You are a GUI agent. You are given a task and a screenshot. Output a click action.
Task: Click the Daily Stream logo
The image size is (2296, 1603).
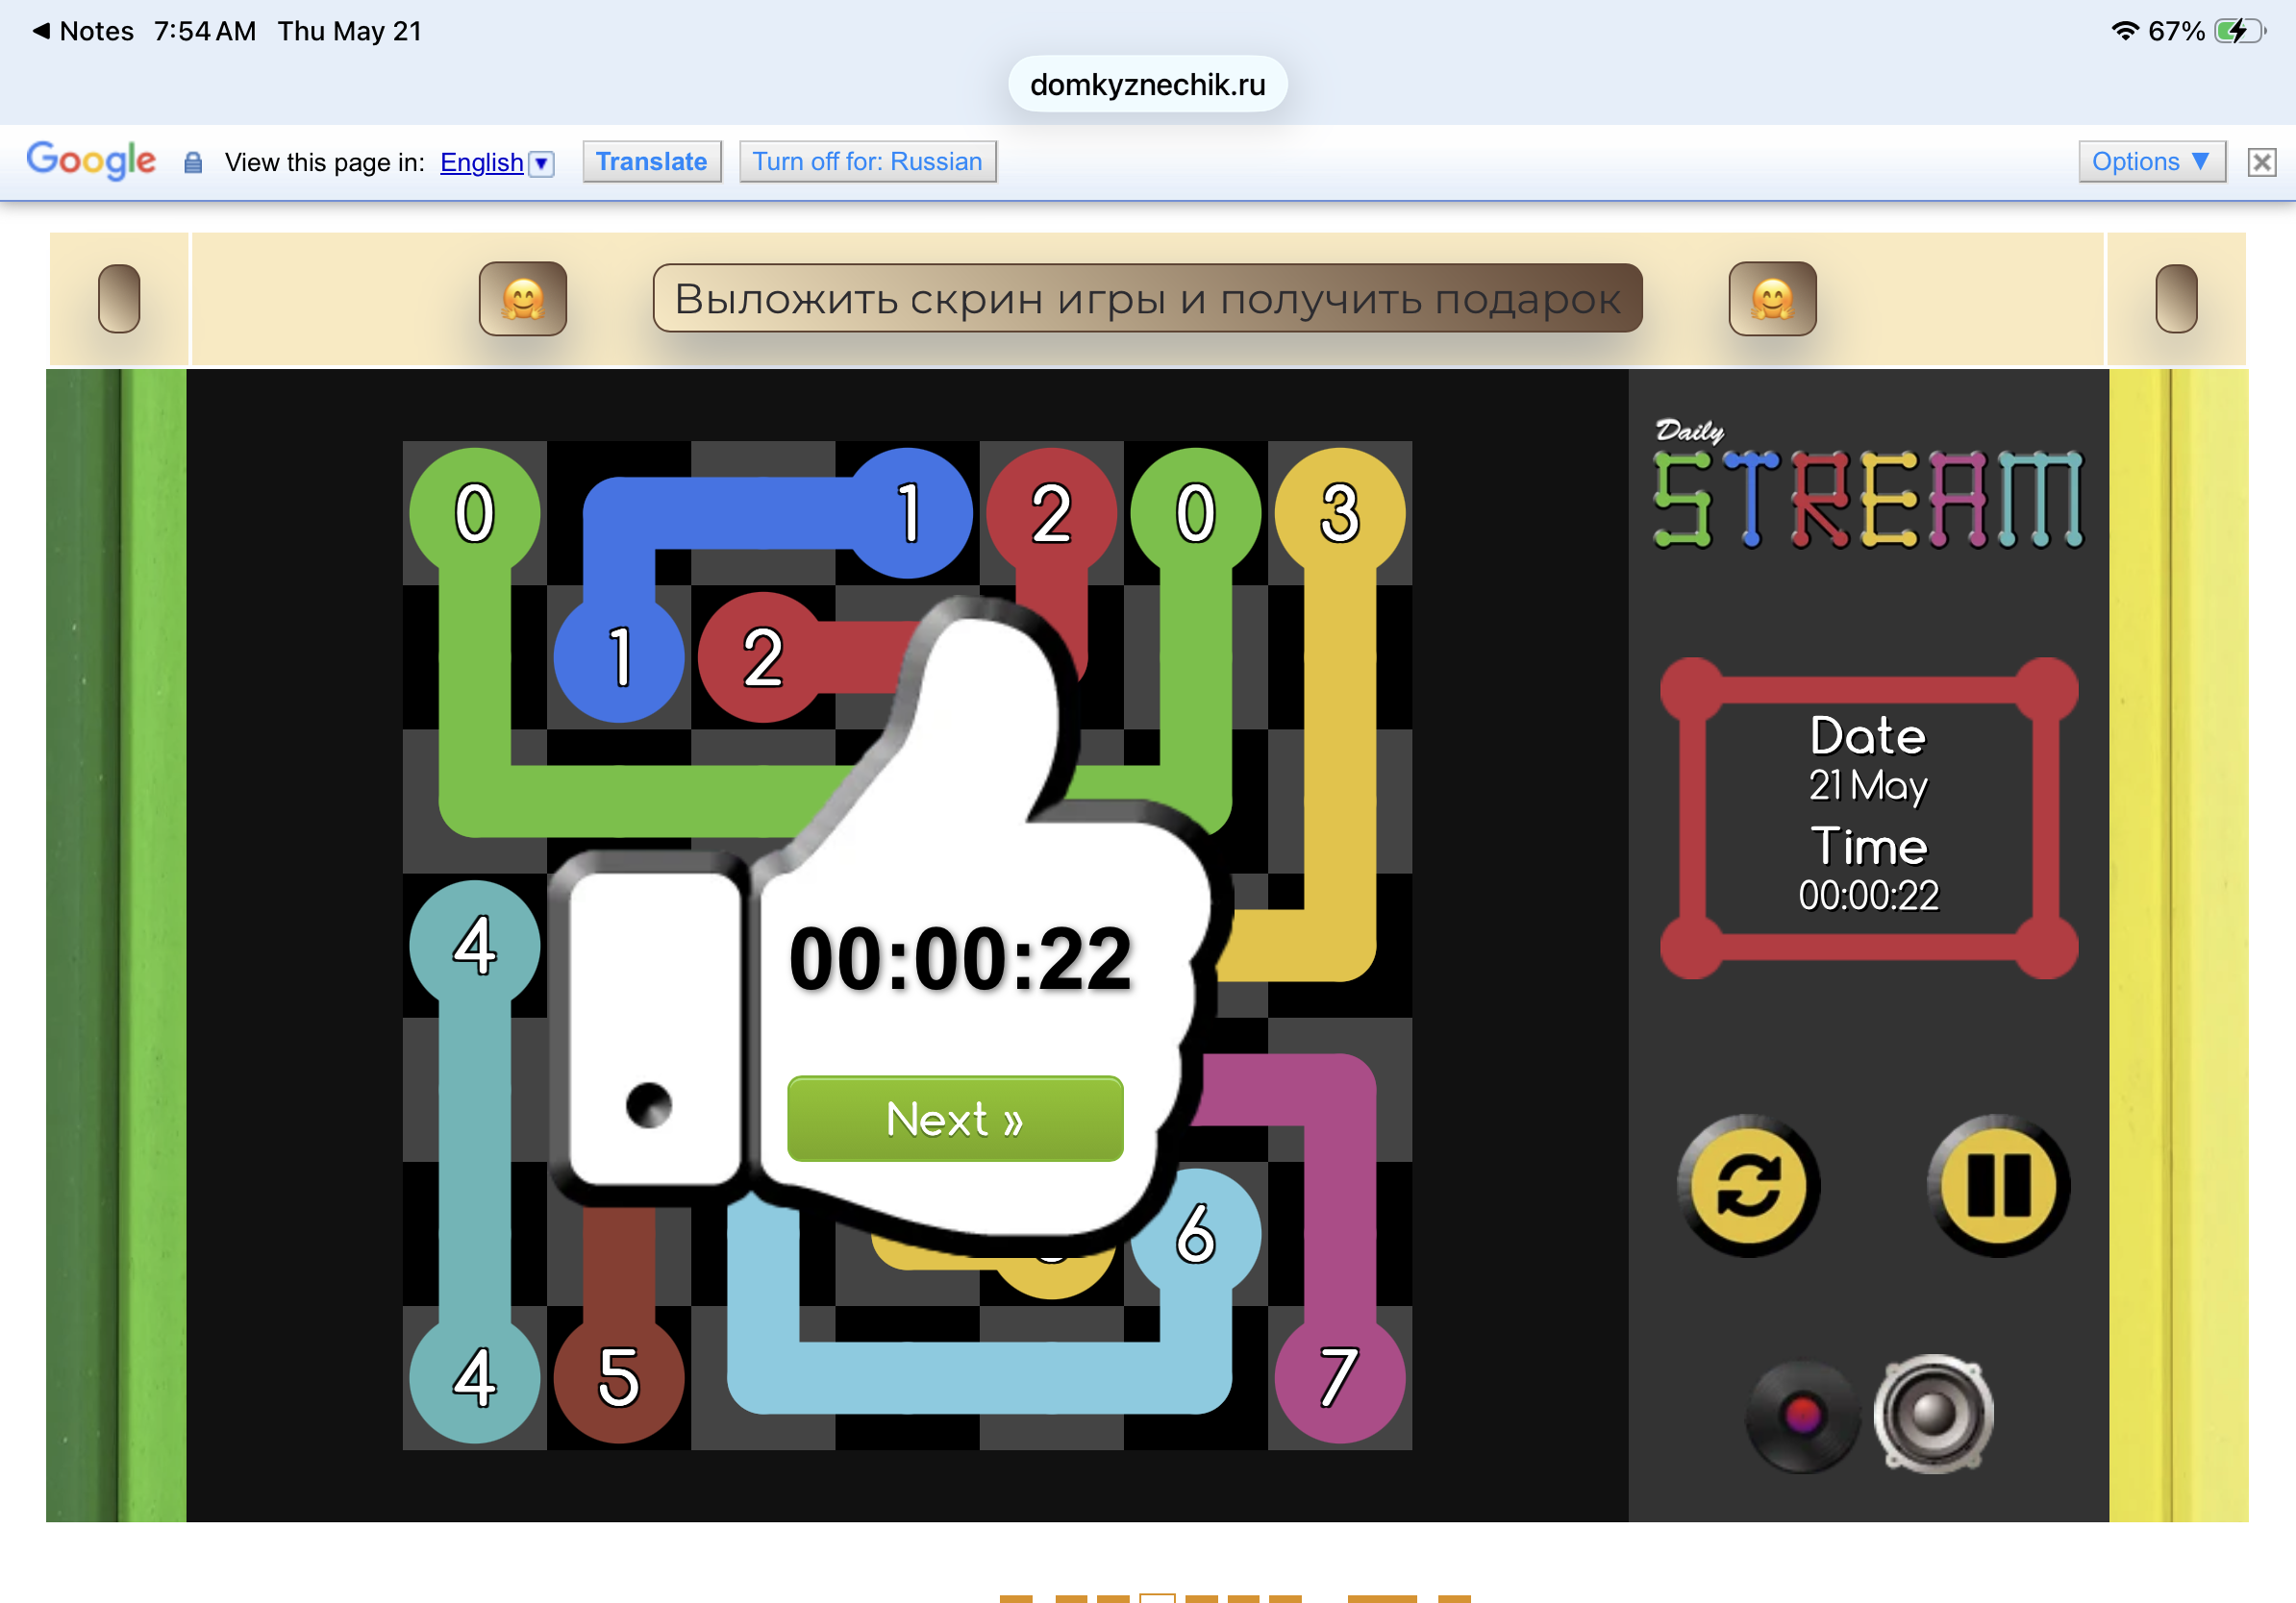[x=1868, y=484]
